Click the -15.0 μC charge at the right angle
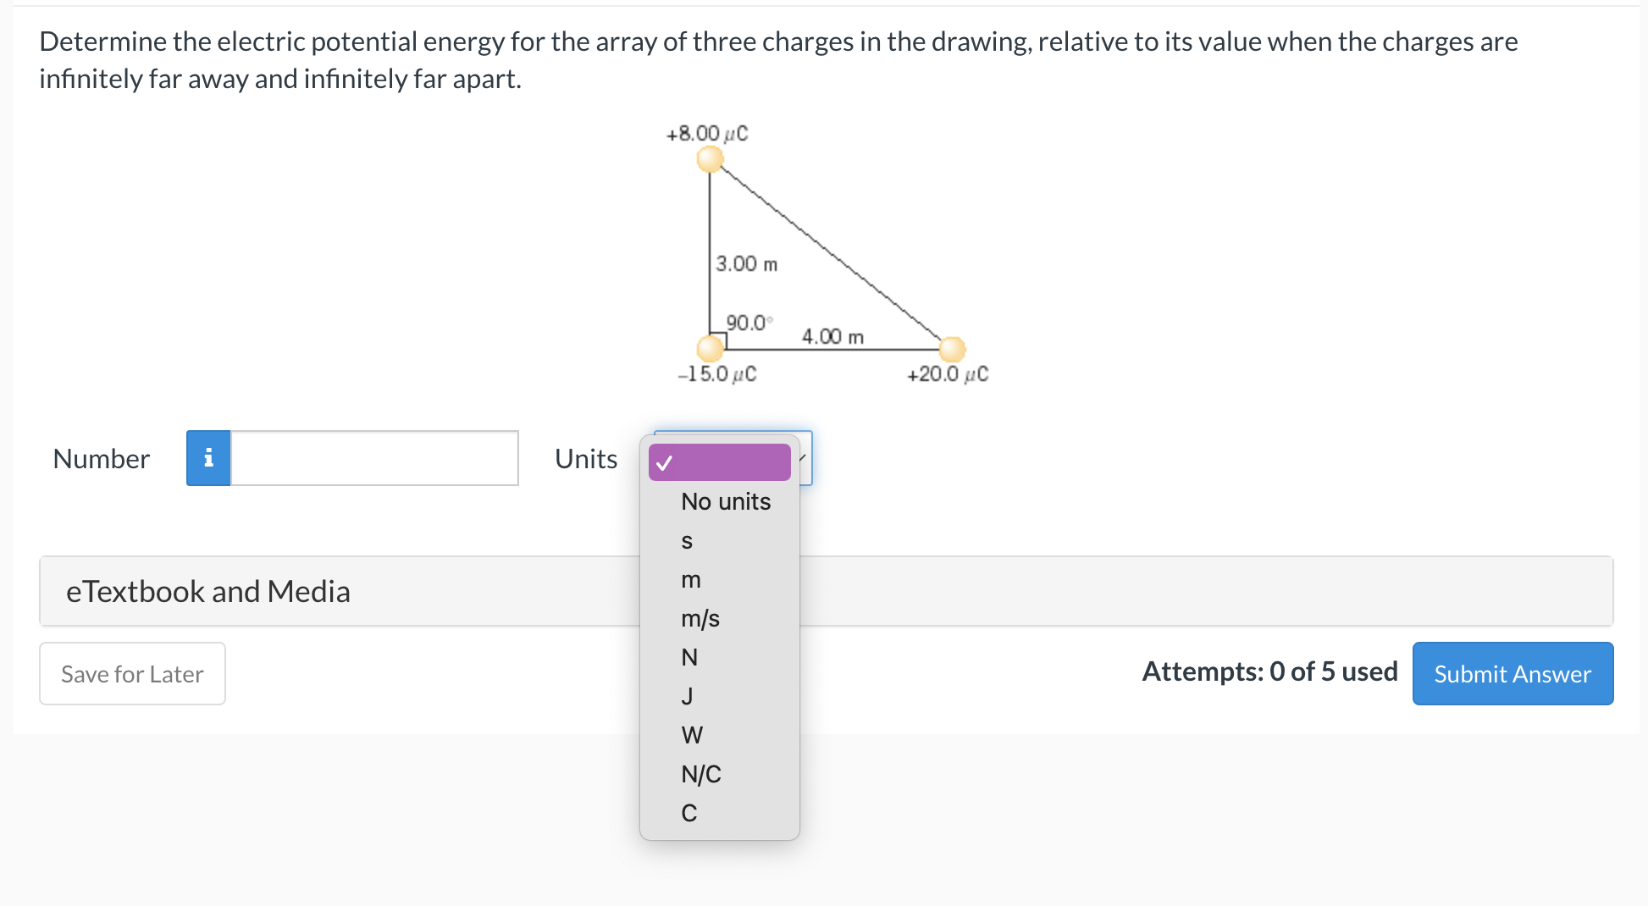1648x906 pixels. coord(710,346)
